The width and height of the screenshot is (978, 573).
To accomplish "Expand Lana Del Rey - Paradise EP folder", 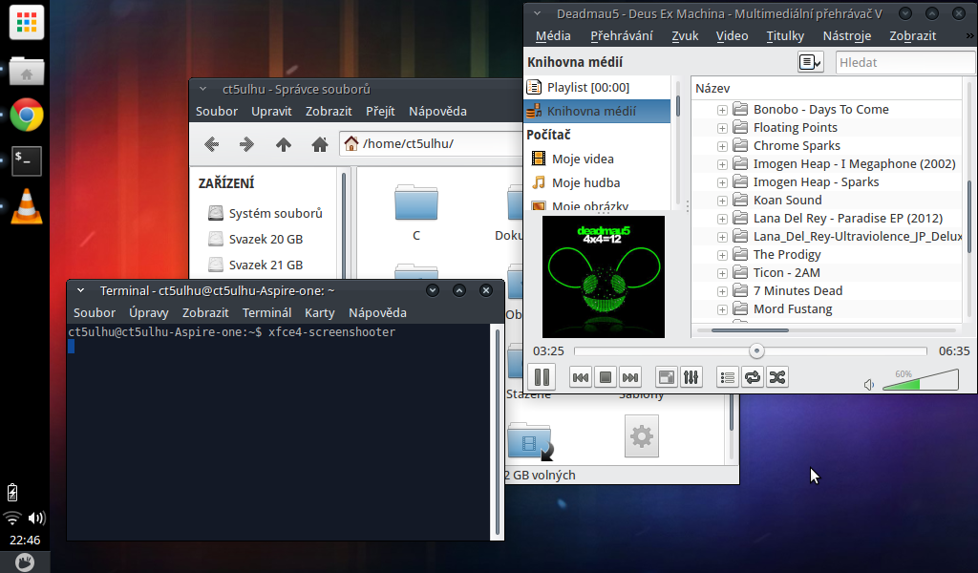I will [x=722, y=219].
